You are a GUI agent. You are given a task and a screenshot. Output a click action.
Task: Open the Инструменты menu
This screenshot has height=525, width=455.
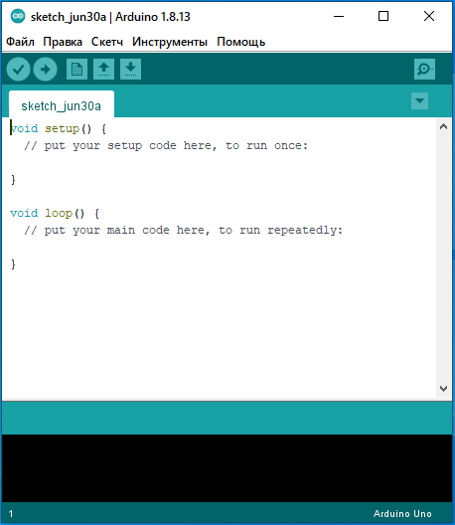click(x=170, y=42)
